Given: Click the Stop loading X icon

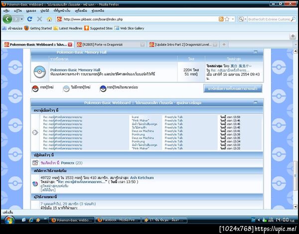Looking at the screenshot, I should click(39, 19).
